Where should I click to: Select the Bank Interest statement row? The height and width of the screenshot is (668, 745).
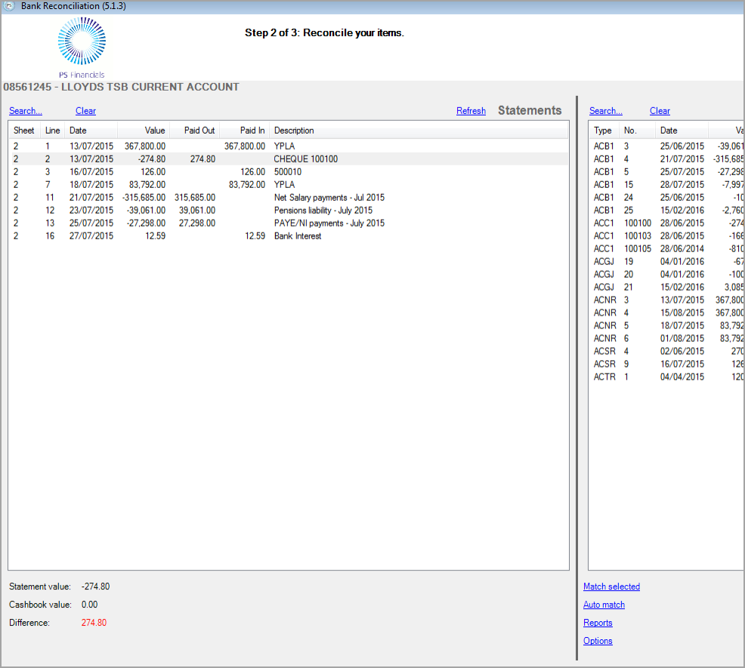pyautogui.click(x=297, y=236)
